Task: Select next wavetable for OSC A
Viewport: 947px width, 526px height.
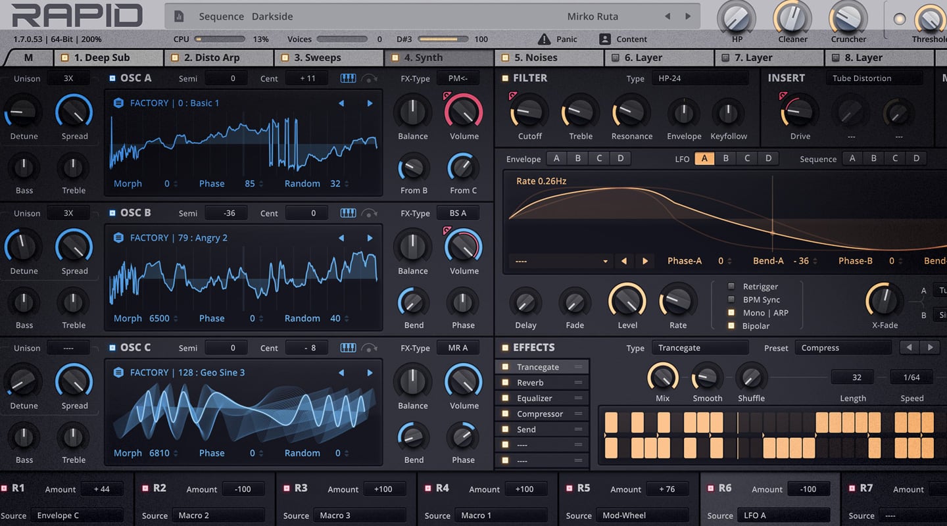Action: click(x=370, y=103)
